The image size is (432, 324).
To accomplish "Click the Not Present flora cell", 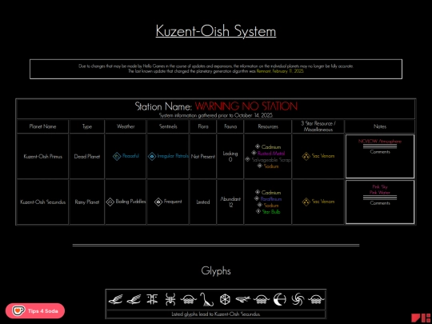I will pos(203,157).
